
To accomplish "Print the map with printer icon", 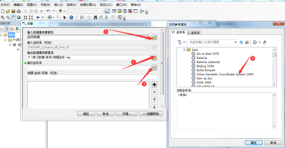I will 18,11.
